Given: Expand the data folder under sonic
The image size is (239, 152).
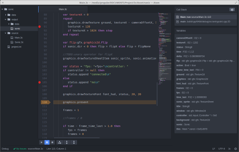Looking at the screenshot, I should [x=6, y=15].
